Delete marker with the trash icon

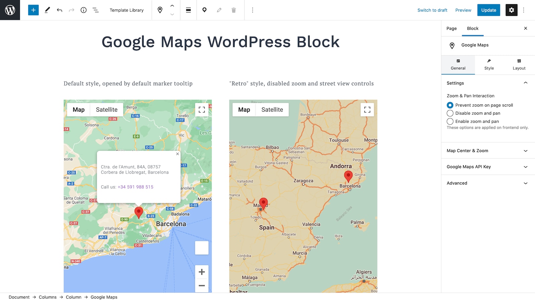tap(234, 10)
